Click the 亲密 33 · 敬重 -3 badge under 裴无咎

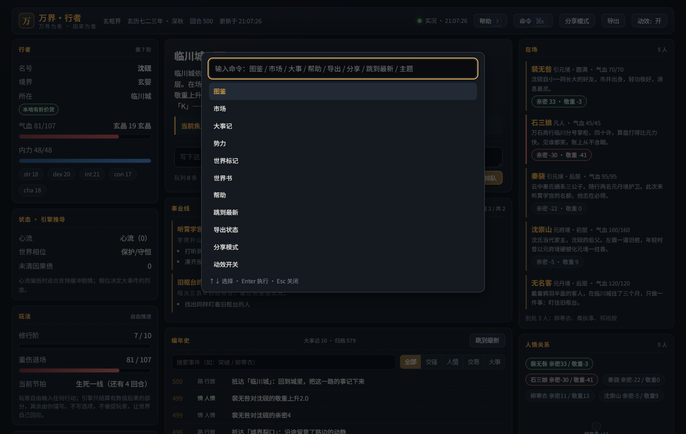559,101
